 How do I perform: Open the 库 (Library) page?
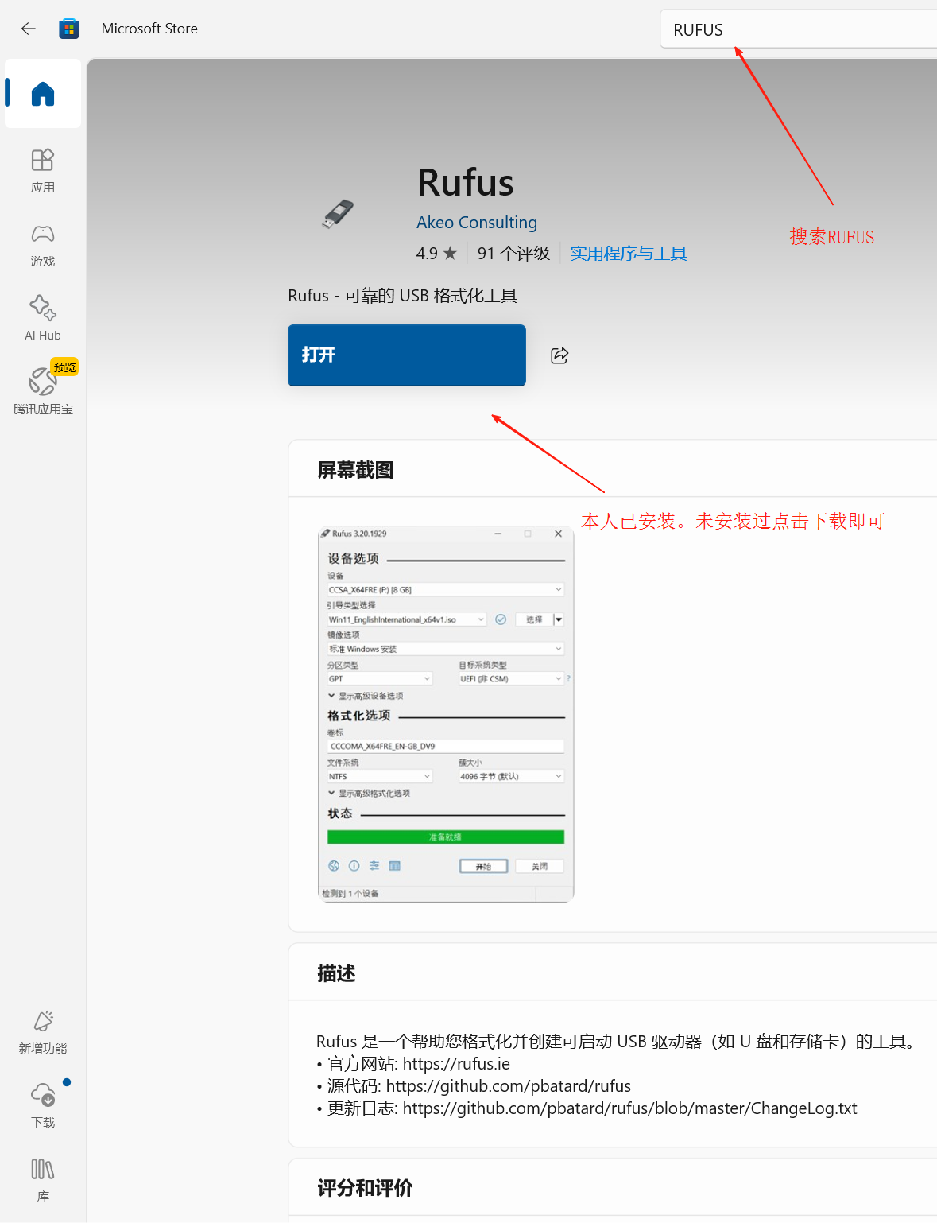[43, 1178]
